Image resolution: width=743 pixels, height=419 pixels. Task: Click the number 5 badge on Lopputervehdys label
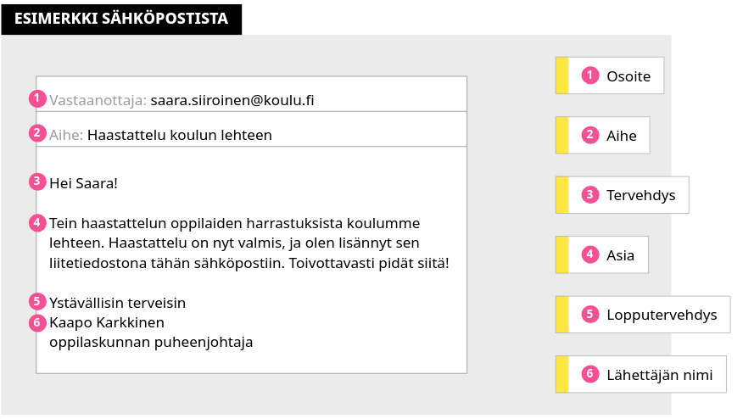point(590,315)
